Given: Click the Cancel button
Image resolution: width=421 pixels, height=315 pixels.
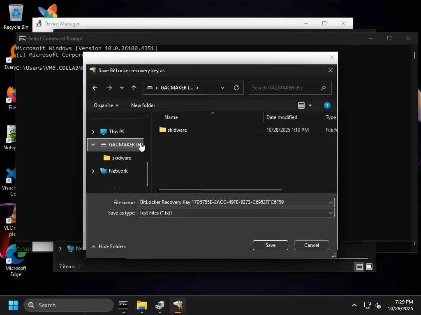Looking at the screenshot, I should (x=312, y=245).
